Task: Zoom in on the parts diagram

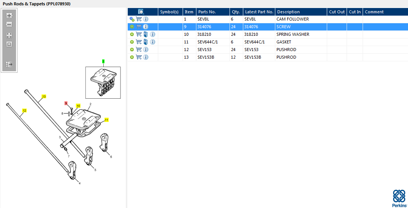Action: [x=9, y=16]
